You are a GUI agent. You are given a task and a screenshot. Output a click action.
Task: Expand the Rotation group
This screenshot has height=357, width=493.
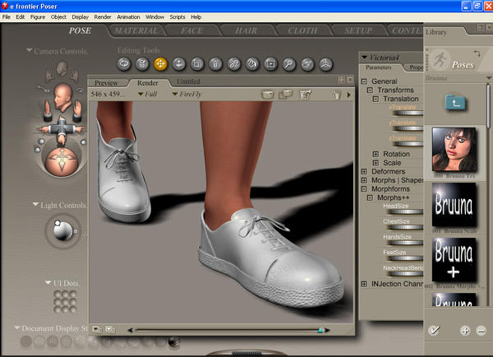click(376, 155)
